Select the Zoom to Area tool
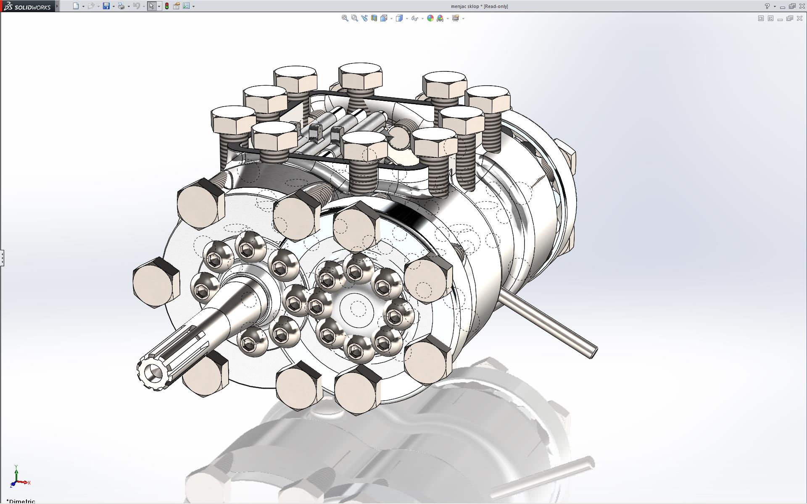Image resolution: width=807 pixels, height=504 pixels. point(355,18)
